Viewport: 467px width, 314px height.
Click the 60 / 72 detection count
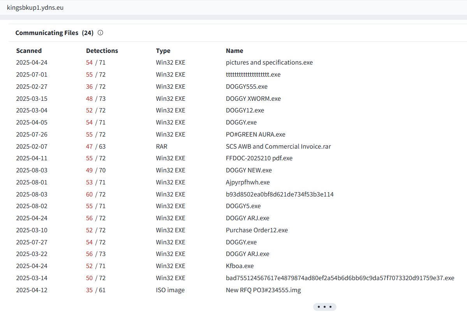(95, 194)
